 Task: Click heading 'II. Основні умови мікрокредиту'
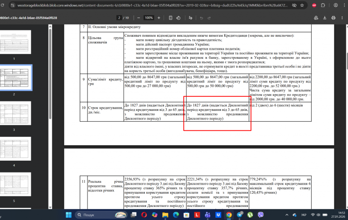click(114, 27)
